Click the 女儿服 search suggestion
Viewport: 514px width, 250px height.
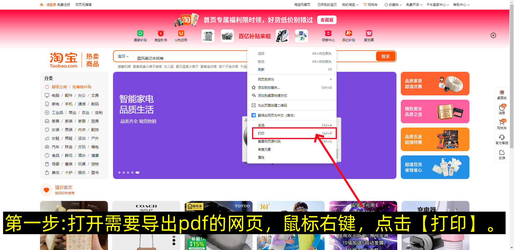169,67
